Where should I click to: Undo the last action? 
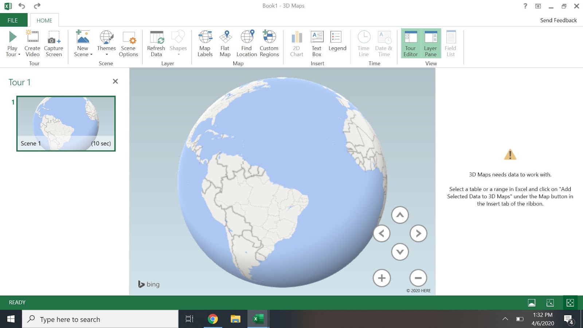point(22,6)
